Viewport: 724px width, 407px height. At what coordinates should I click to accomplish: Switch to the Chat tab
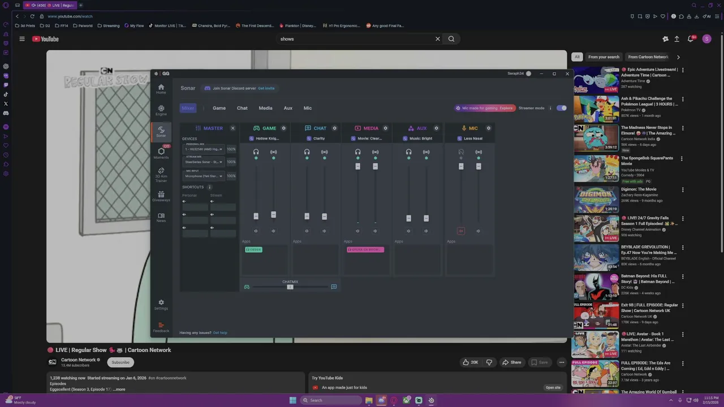pos(242,108)
